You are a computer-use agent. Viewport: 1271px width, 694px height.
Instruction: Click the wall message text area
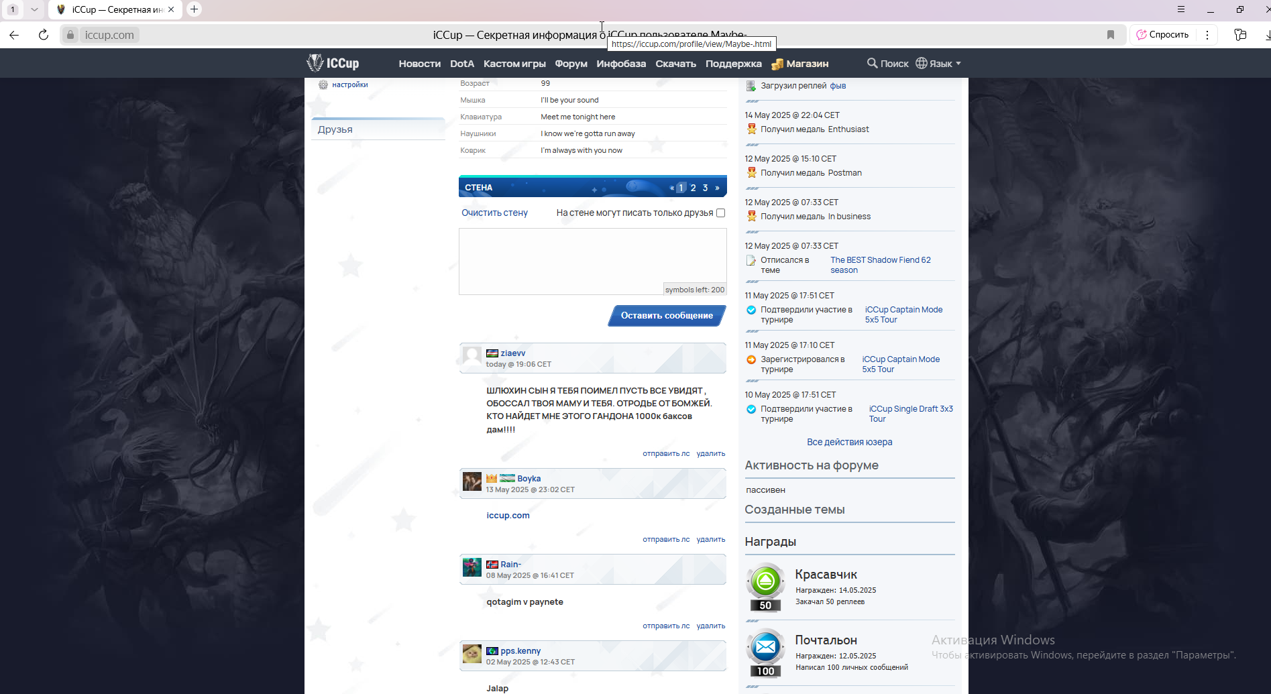point(592,262)
